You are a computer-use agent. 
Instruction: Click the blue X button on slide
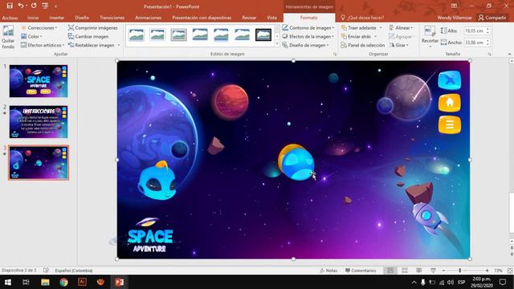click(450, 80)
